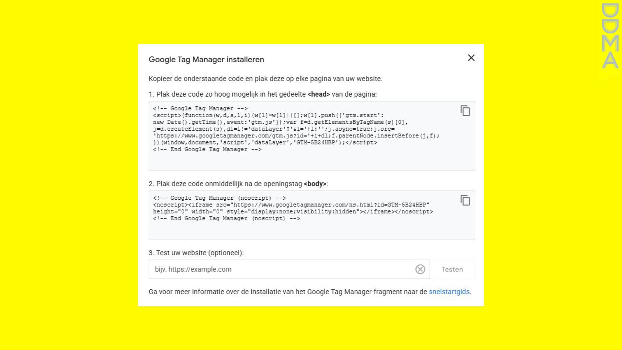
Task: Copy the body noscript code snippet
Action: (x=465, y=200)
